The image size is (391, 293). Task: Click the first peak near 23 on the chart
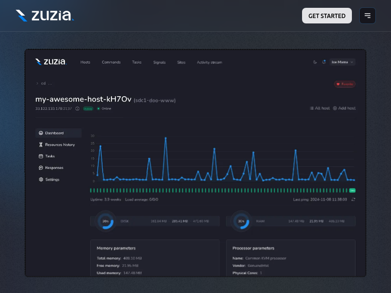(x=101, y=146)
